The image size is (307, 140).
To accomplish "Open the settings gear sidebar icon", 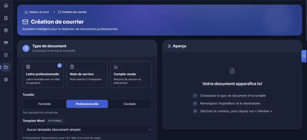I will tap(6, 80).
